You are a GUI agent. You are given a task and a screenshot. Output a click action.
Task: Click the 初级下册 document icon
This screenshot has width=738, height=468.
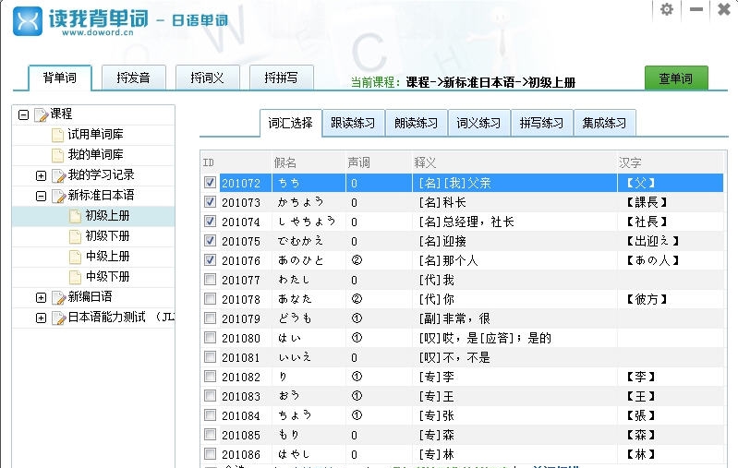click(x=76, y=236)
